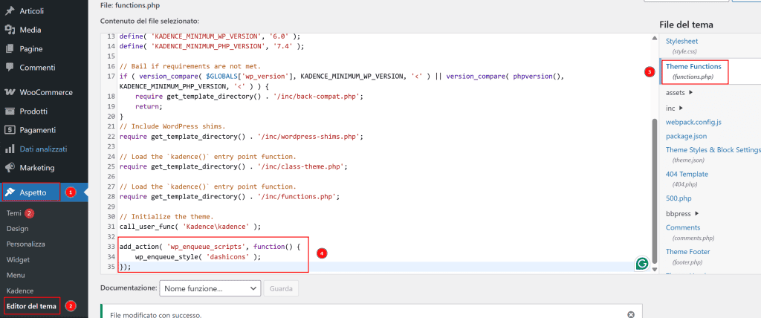Open the Aspetto menu

point(31,192)
